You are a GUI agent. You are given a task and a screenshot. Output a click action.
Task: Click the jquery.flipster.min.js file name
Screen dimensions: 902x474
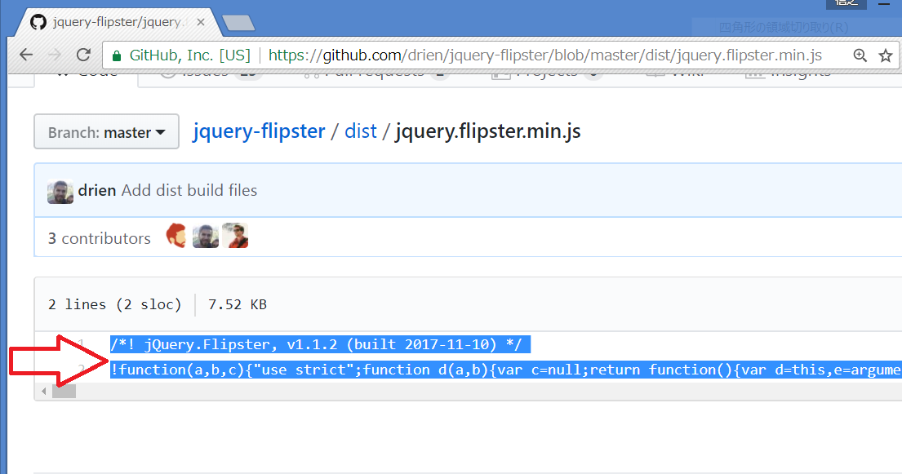[x=488, y=131]
